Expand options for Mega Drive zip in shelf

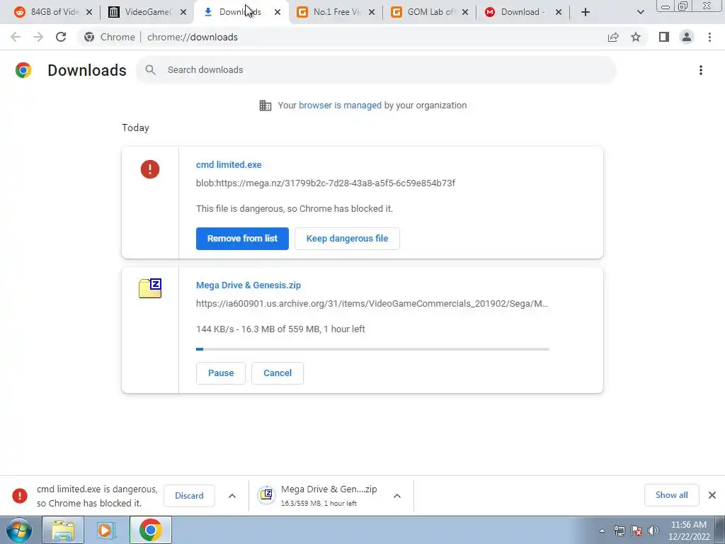[397, 496]
